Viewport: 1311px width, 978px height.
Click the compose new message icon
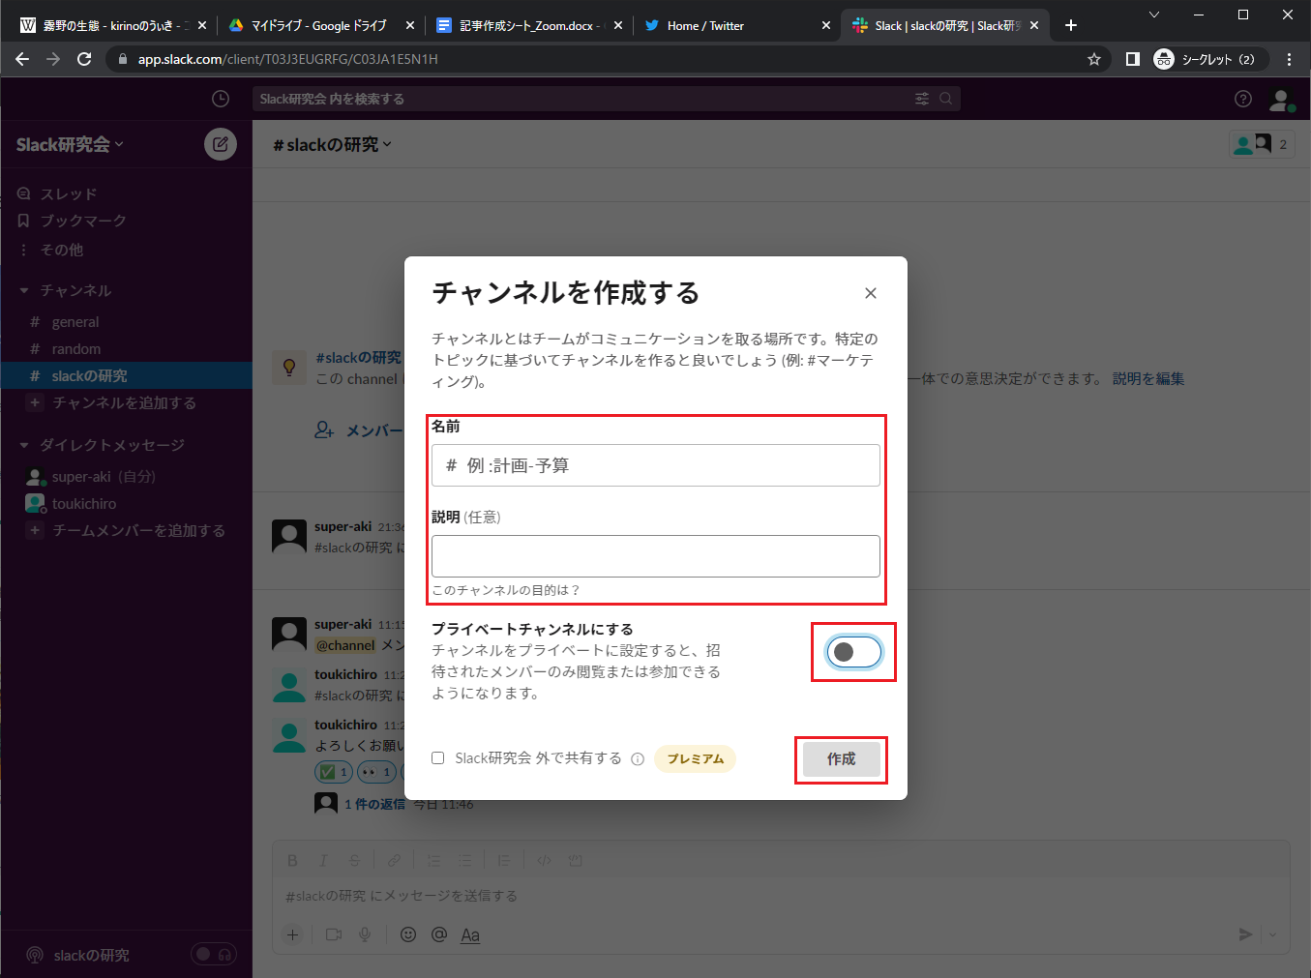point(221,144)
